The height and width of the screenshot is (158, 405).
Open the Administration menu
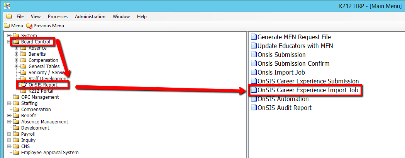90,17
